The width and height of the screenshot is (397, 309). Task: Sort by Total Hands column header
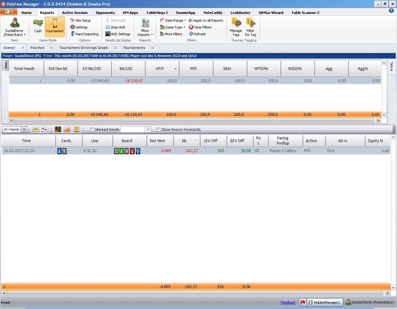[26, 68]
